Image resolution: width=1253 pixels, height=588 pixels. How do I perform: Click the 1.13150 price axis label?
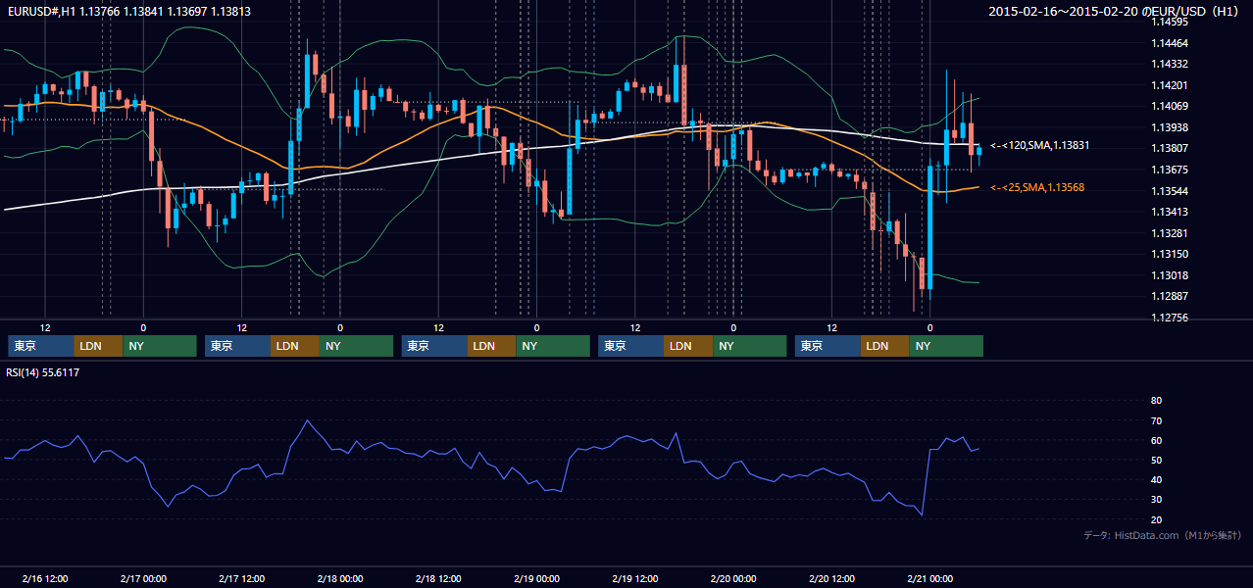click(1172, 254)
